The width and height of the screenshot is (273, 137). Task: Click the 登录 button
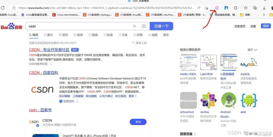pos(266,26)
